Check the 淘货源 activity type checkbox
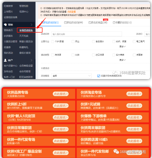152x158 pixels. [53, 55]
